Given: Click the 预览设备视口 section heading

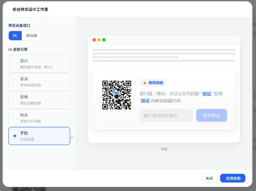Looking at the screenshot, I should pos(19,25).
